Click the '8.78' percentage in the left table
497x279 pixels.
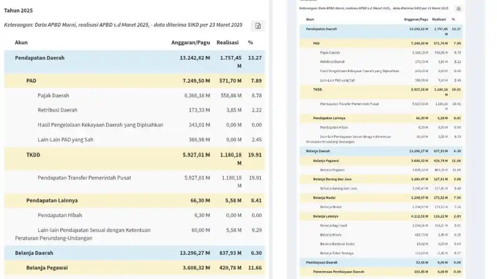[x=256, y=95]
